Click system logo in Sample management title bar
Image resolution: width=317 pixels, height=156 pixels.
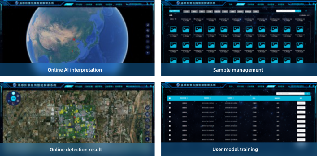(178, 3)
